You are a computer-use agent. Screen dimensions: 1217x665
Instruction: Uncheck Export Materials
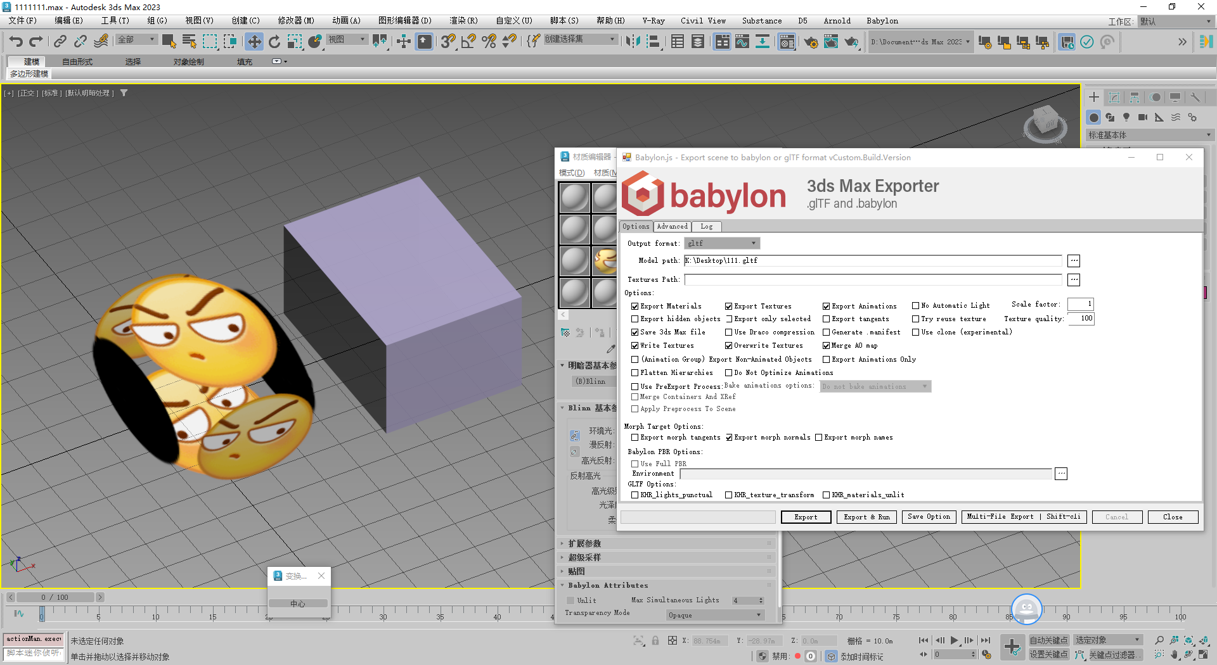pyautogui.click(x=634, y=307)
